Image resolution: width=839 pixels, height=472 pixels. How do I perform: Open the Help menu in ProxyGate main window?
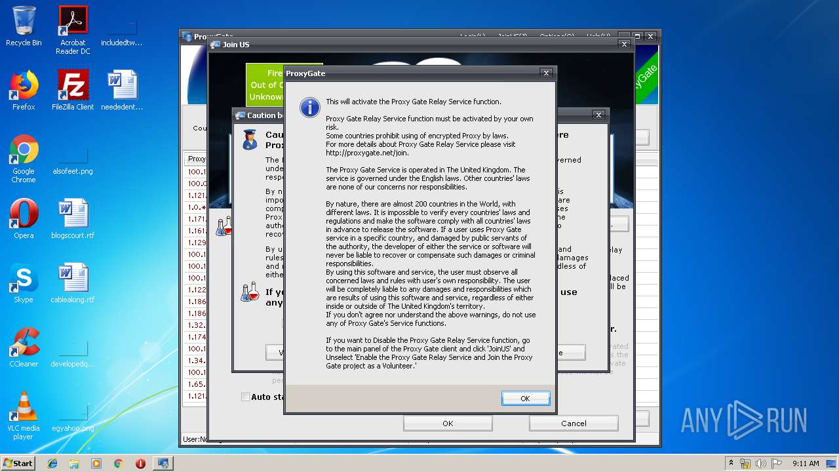(598, 36)
